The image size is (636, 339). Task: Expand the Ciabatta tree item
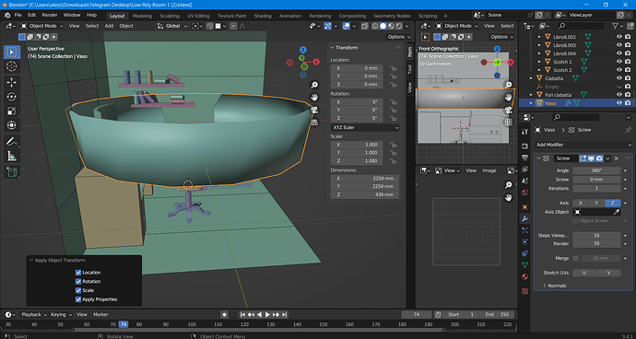click(x=531, y=78)
